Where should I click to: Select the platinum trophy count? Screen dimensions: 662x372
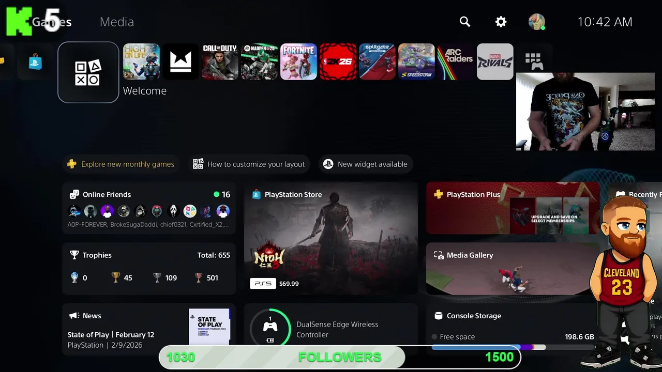(79, 278)
